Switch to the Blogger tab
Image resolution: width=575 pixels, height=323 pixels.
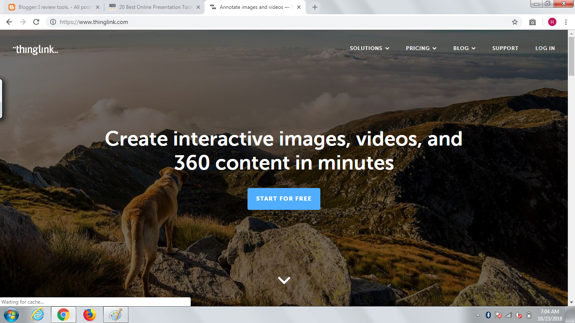tap(51, 7)
